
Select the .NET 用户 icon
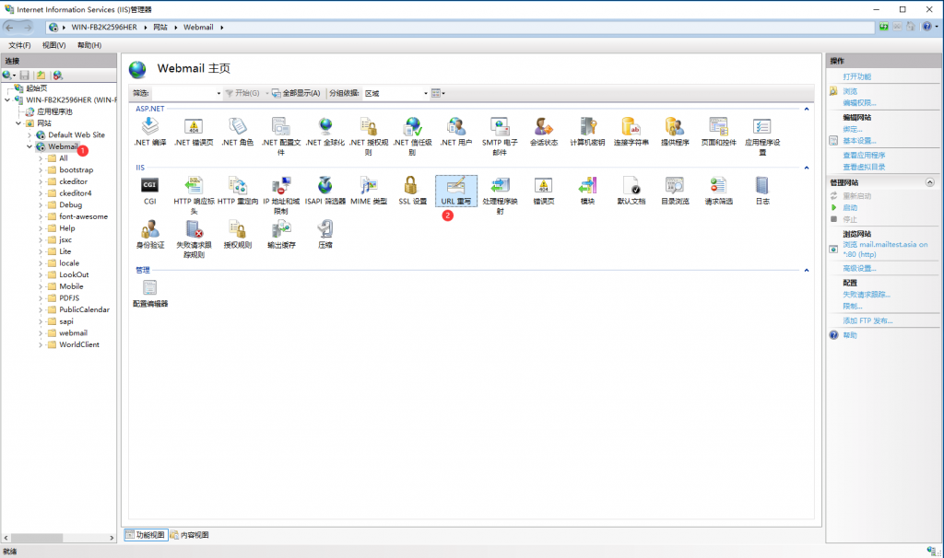pos(456,132)
